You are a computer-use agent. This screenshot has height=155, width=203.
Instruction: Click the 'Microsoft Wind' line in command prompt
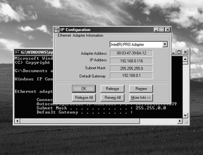(x=34, y=58)
